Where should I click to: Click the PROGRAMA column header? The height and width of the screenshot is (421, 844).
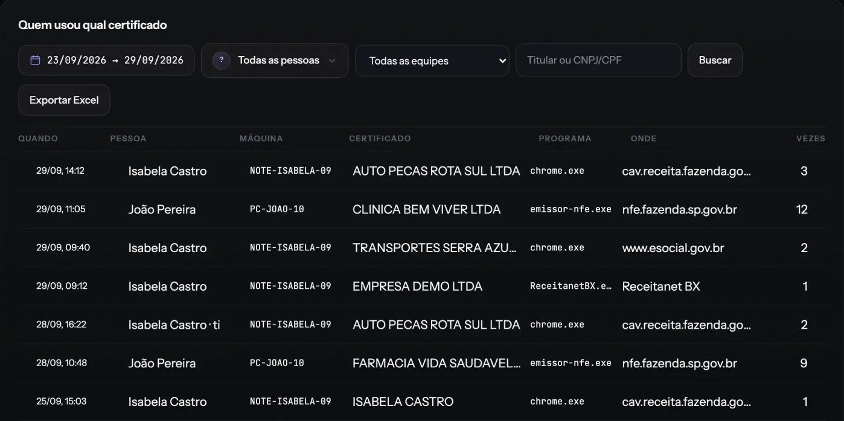[564, 138]
